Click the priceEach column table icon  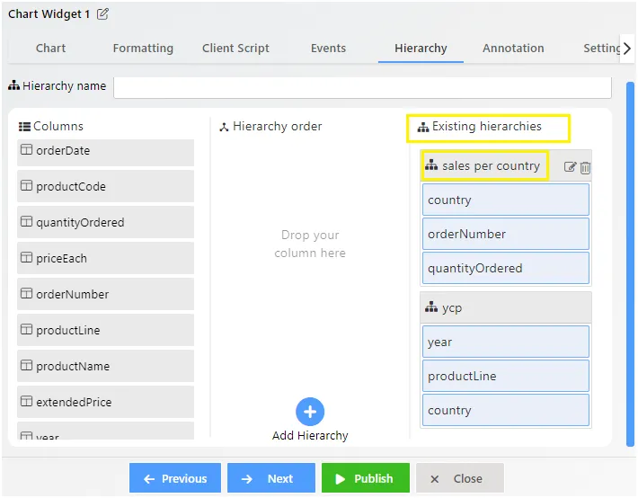pyautogui.click(x=26, y=257)
